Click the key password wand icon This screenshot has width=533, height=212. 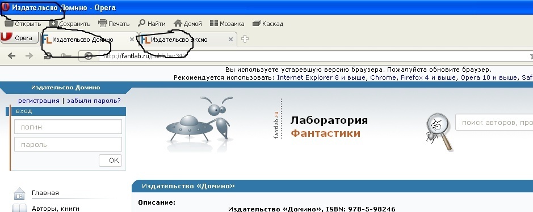tap(65, 56)
